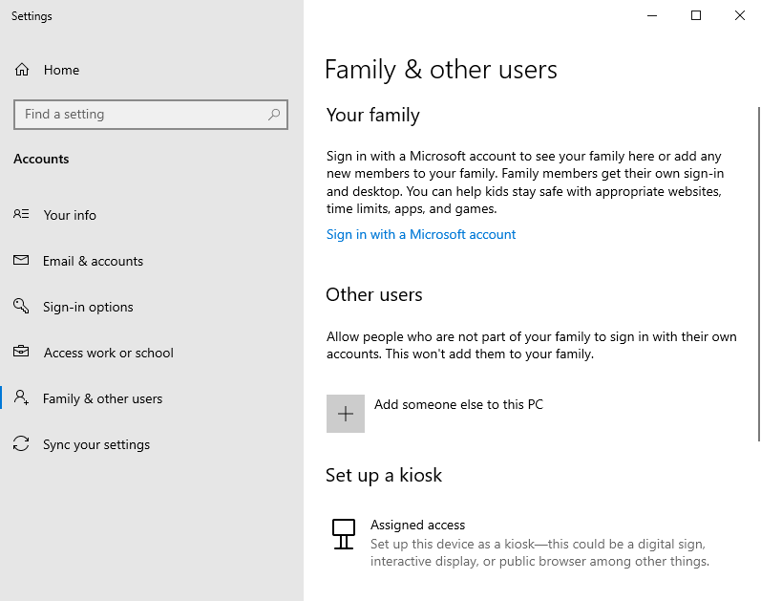Click the Sync your settings arrows icon
761x601 pixels.
(x=21, y=444)
